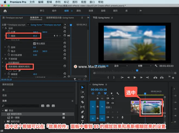179x133 pixels.
Task: Toggle V2 track output eye
Action: coord(113,98)
